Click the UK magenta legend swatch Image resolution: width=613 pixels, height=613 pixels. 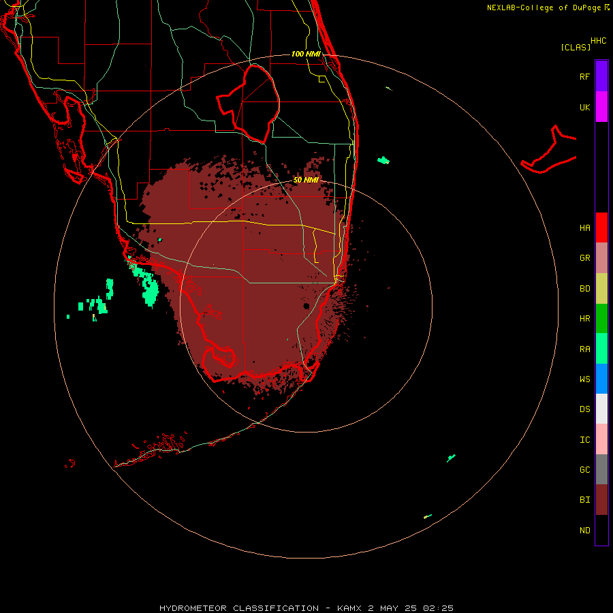(x=601, y=107)
